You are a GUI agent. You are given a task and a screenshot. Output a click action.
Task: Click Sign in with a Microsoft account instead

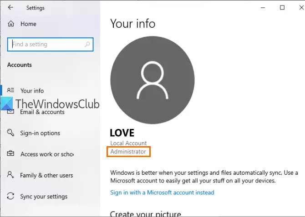(x=162, y=192)
